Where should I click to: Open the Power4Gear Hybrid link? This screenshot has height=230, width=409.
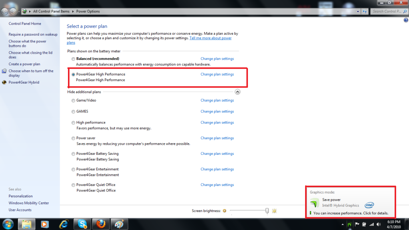pyautogui.click(x=24, y=82)
